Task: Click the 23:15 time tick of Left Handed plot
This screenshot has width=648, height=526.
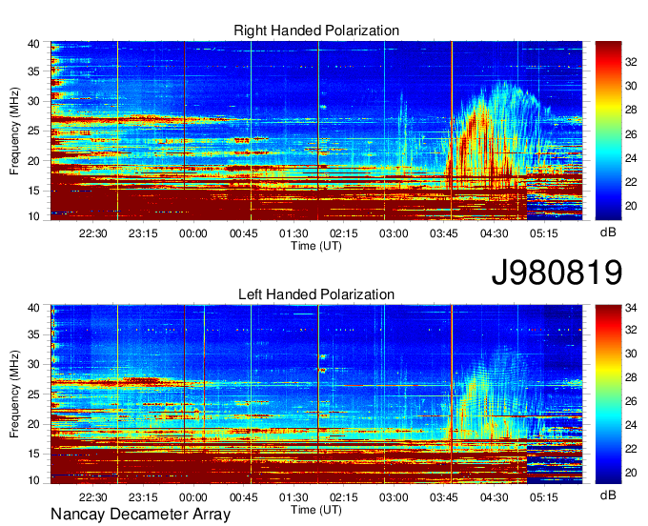Action: [x=143, y=497]
